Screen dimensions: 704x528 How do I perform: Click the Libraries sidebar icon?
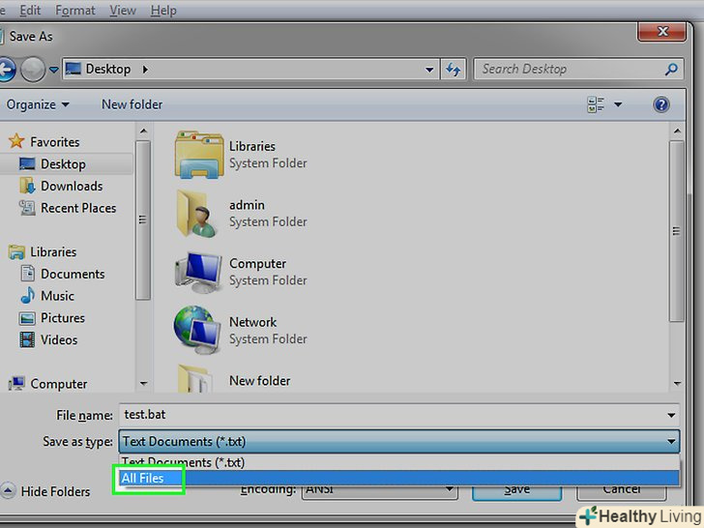tap(16, 251)
